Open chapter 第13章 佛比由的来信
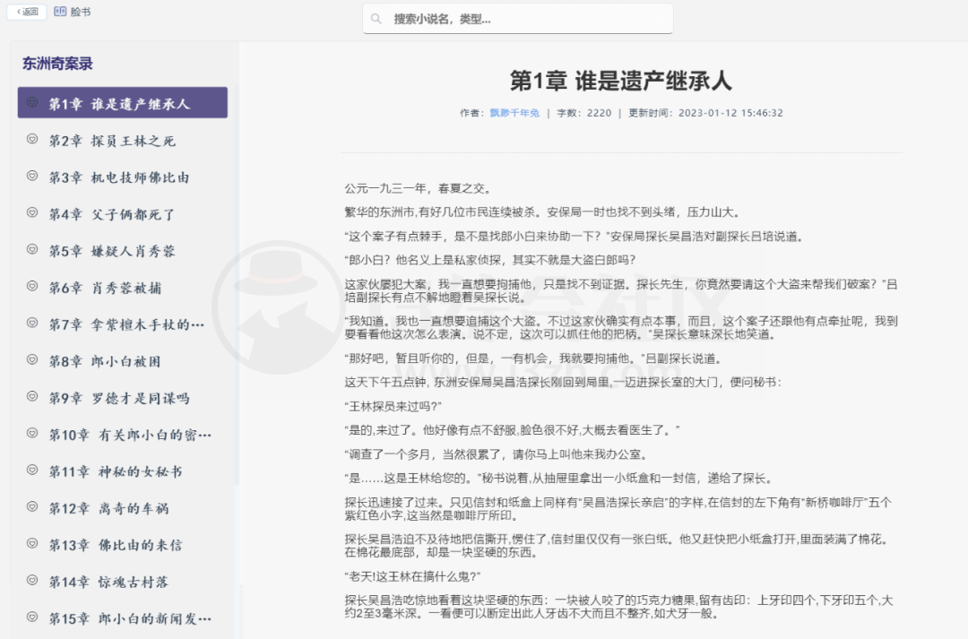968x639 pixels. [x=122, y=545]
